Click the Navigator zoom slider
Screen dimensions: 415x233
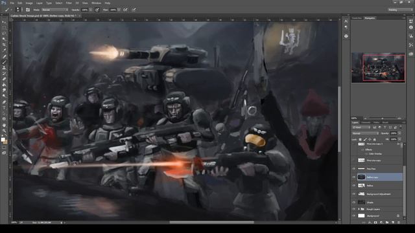pyautogui.click(x=383, y=118)
